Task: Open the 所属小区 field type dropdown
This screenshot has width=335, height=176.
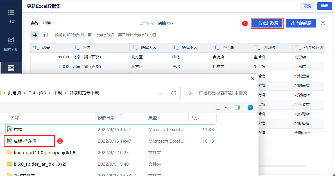Action: tap(176, 48)
